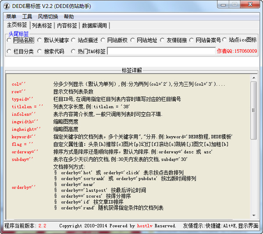
Task: Click the scrollbar down arrow in 标签详解
Action: pyautogui.click(x=254, y=216)
